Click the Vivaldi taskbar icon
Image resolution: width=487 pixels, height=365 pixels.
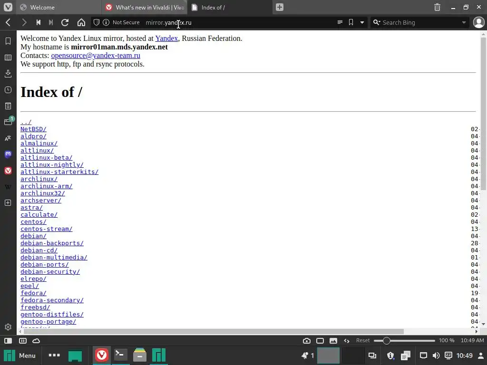tap(102, 355)
